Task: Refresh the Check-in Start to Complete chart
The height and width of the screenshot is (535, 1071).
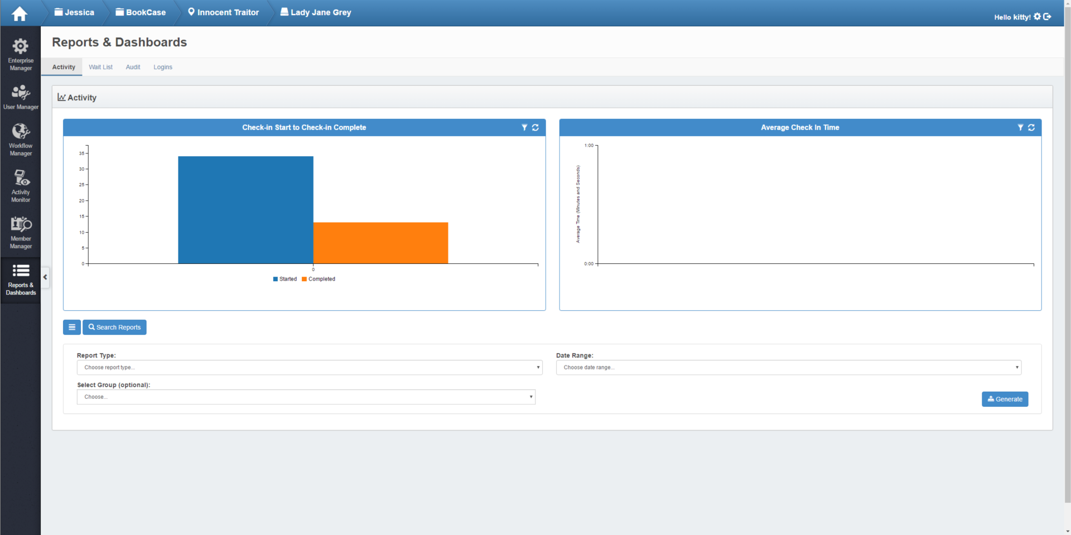Action: point(535,128)
